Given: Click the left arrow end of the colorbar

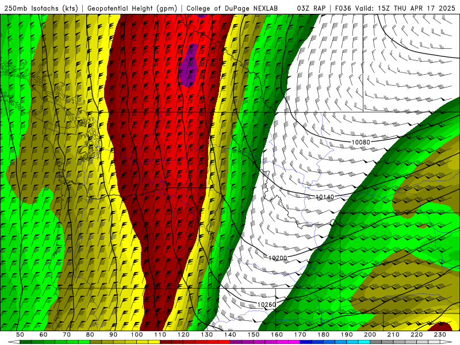Looking at the screenshot, I should (14, 342).
